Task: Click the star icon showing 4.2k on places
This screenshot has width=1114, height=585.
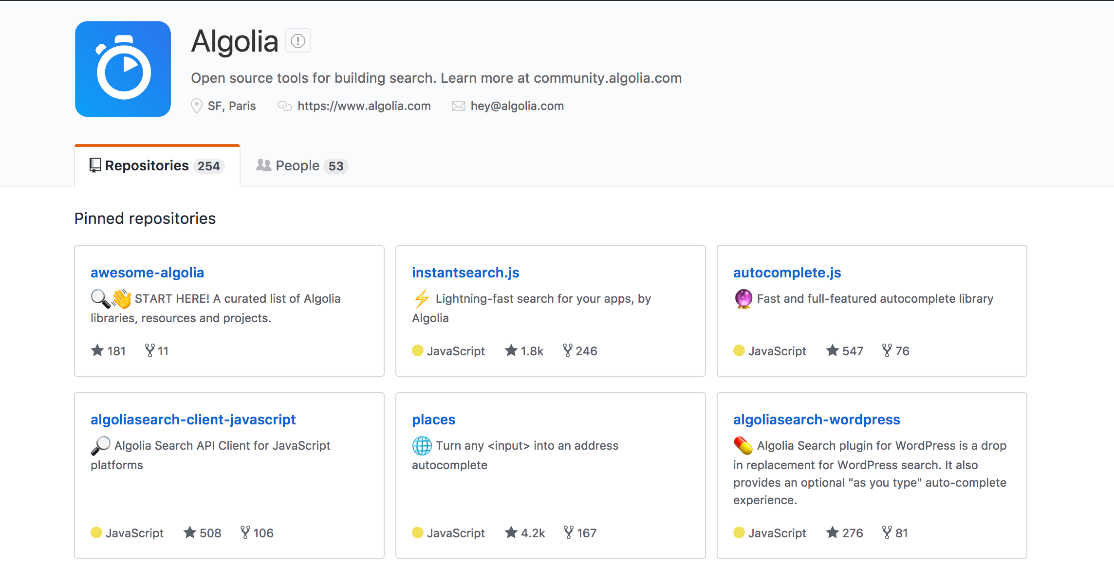Action: point(511,532)
